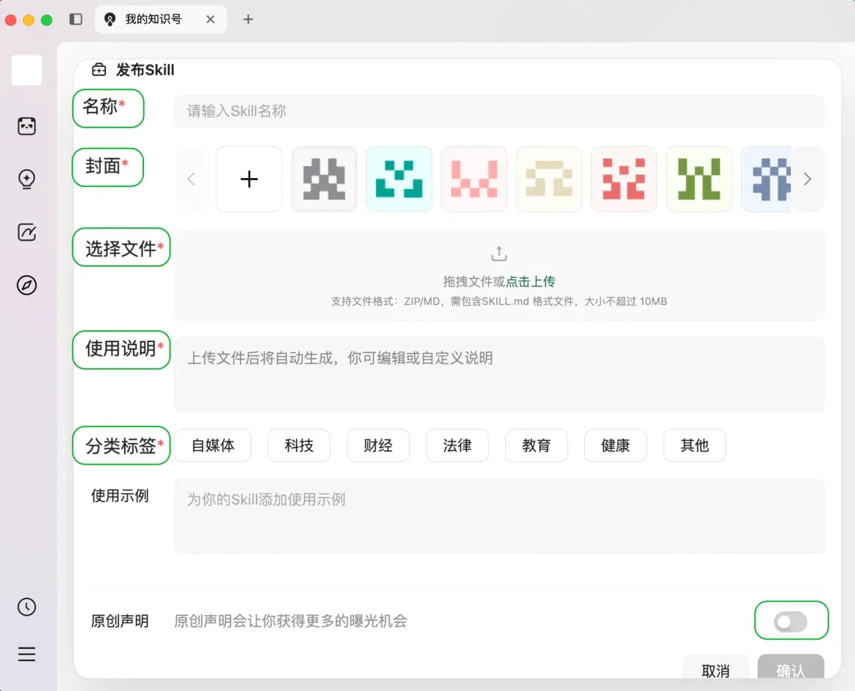855x691 pixels.
Task: Focus the Skill name input field
Action: [x=499, y=112]
